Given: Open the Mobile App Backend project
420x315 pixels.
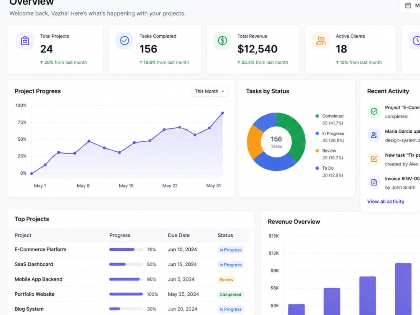Looking at the screenshot, I should coord(38,279).
